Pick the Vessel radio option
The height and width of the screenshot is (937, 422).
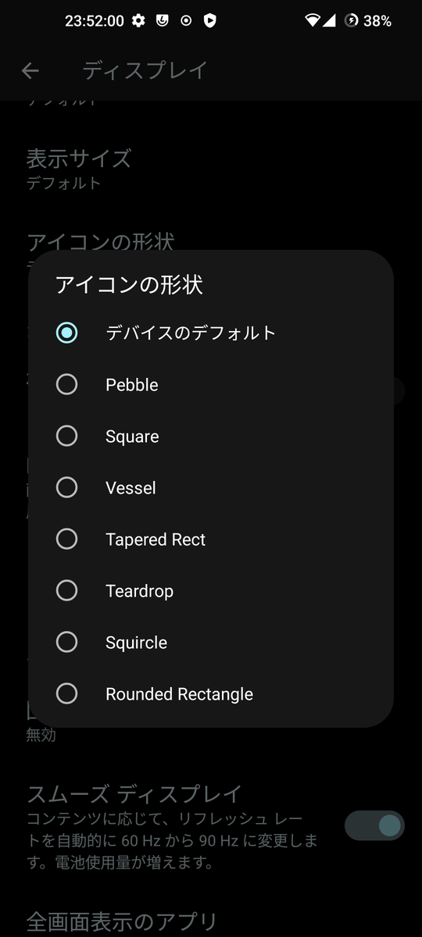pos(67,487)
